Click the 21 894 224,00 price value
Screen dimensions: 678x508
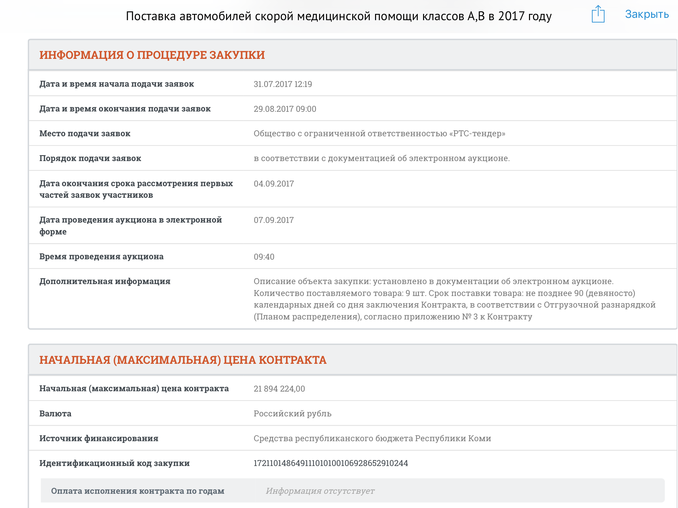point(279,389)
